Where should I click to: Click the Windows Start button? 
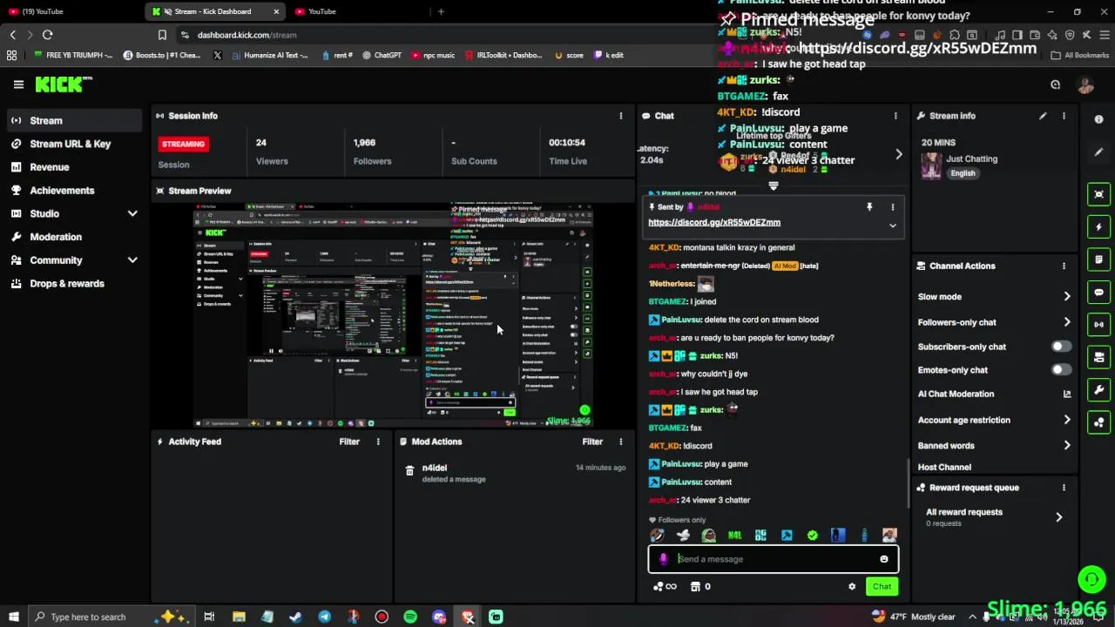coord(13,617)
